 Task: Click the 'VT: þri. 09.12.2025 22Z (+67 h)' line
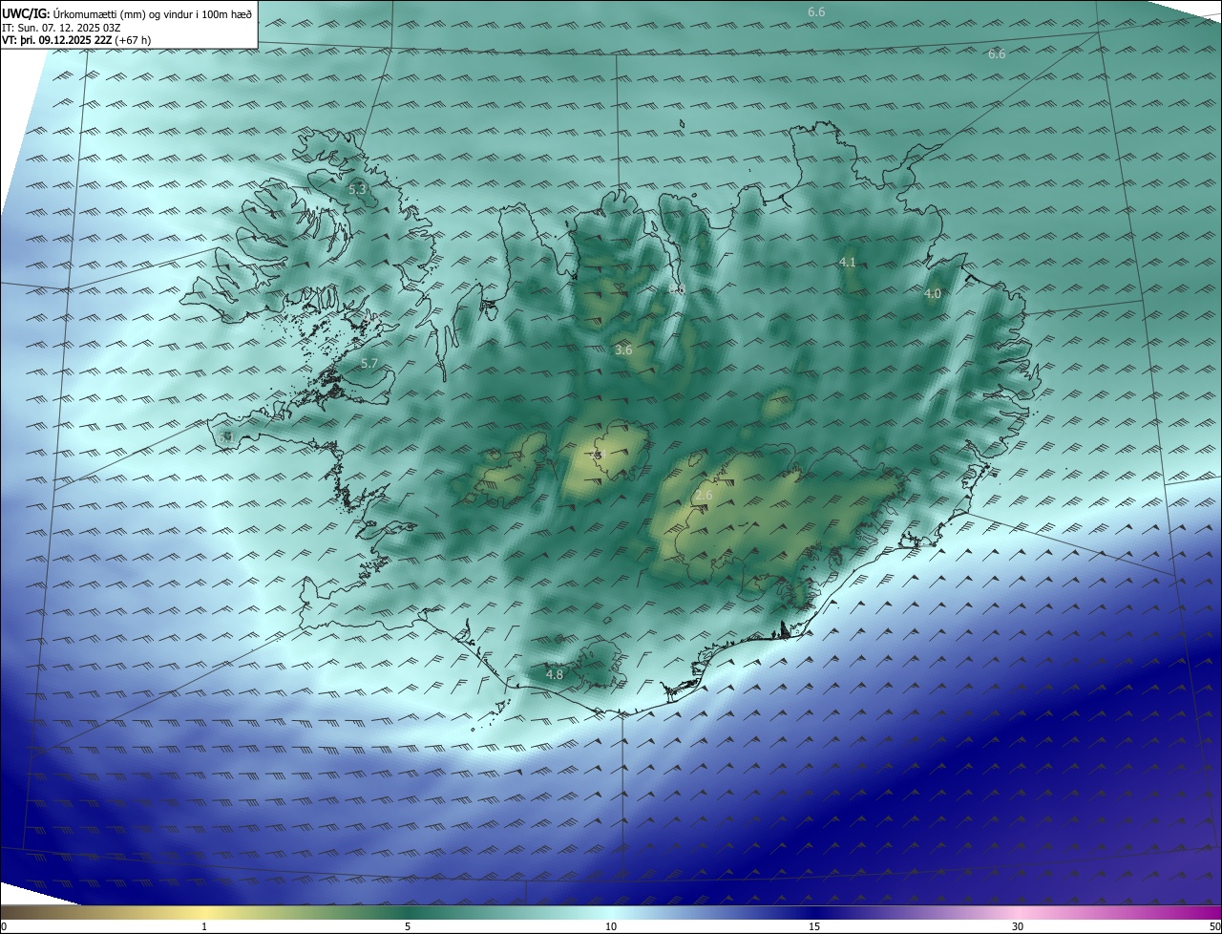76,40
